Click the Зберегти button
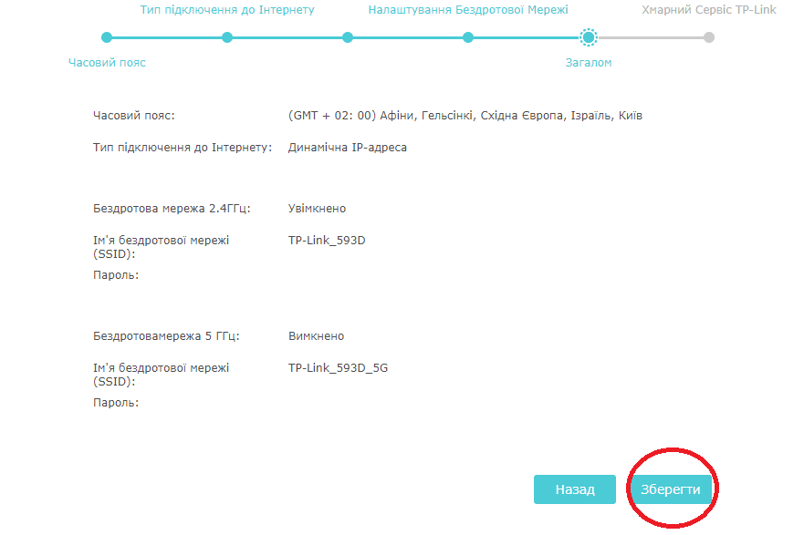 click(x=672, y=489)
